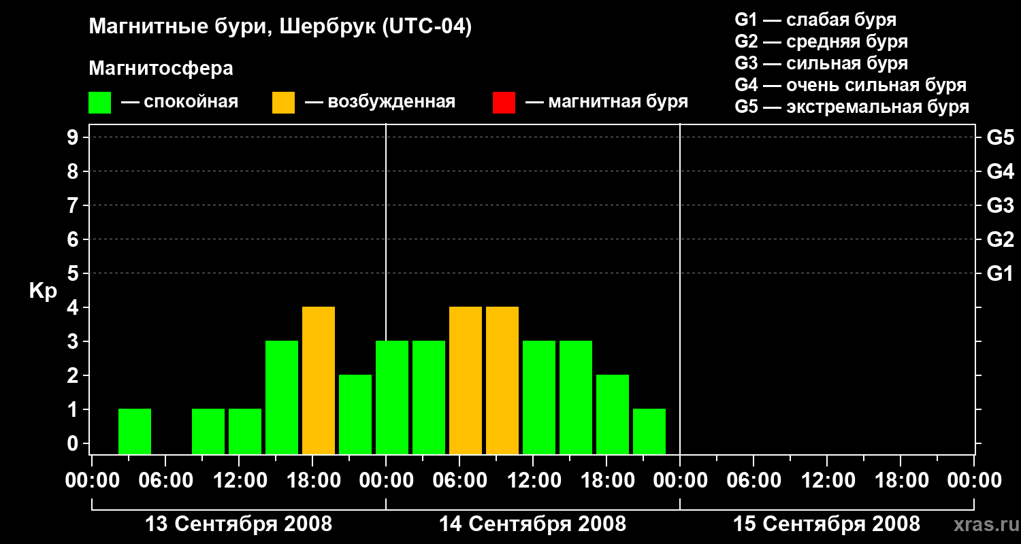Click the G5 — экстремальная буря legend entry
This screenshot has height=544, width=1021.
pyautogui.click(x=852, y=107)
